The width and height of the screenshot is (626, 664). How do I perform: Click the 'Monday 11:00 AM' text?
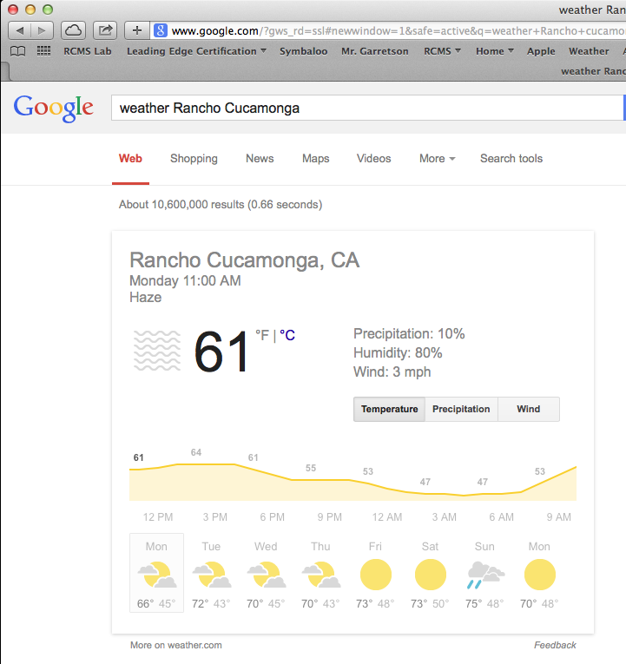(185, 280)
